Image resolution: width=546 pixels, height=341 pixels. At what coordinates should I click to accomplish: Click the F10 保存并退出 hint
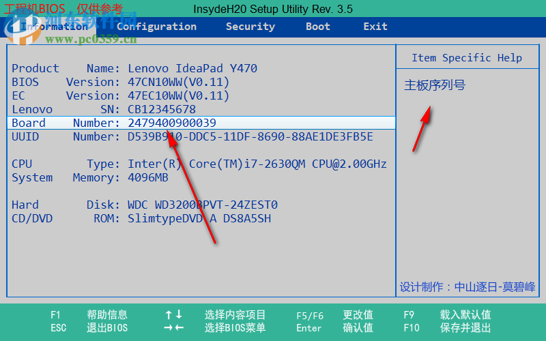[x=447, y=328]
